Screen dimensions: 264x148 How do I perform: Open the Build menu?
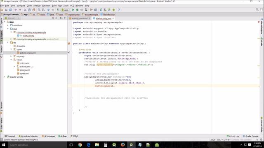54,5
